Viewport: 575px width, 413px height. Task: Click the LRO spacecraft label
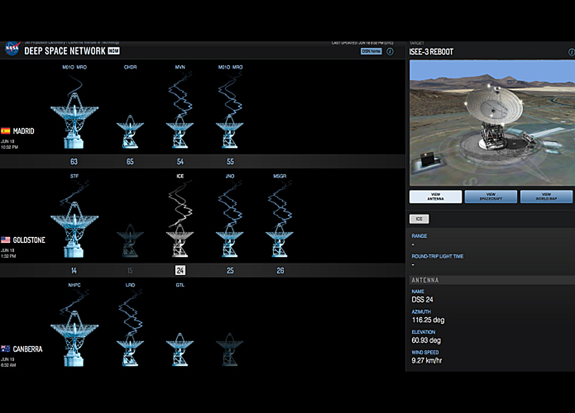(x=130, y=285)
